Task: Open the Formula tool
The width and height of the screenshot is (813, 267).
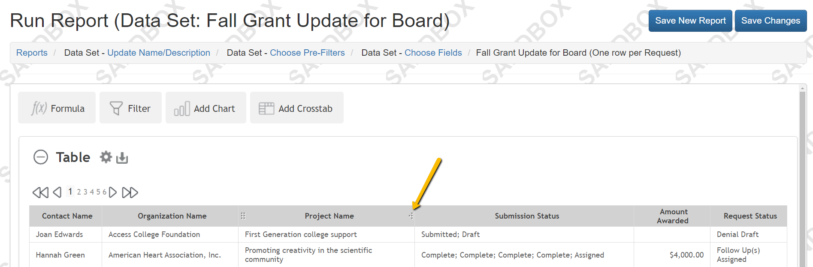Action: (57, 108)
